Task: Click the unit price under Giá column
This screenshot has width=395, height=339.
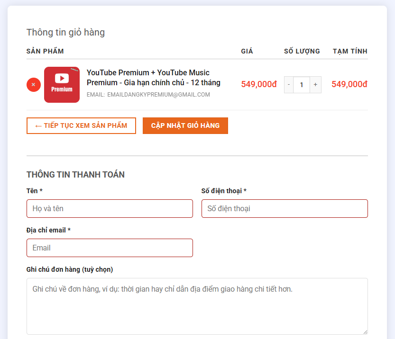Action: (x=258, y=84)
